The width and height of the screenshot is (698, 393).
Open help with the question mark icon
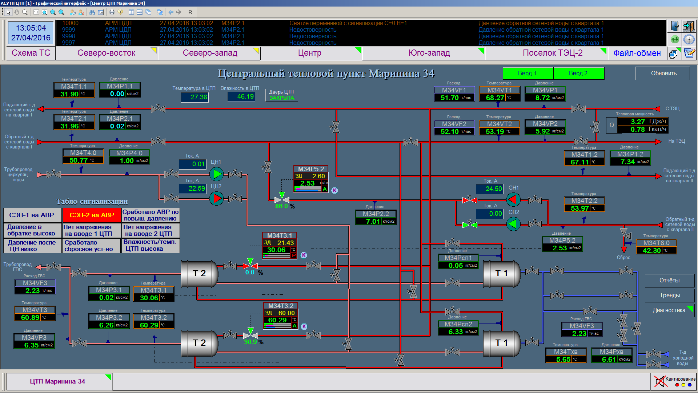coord(120,12)
